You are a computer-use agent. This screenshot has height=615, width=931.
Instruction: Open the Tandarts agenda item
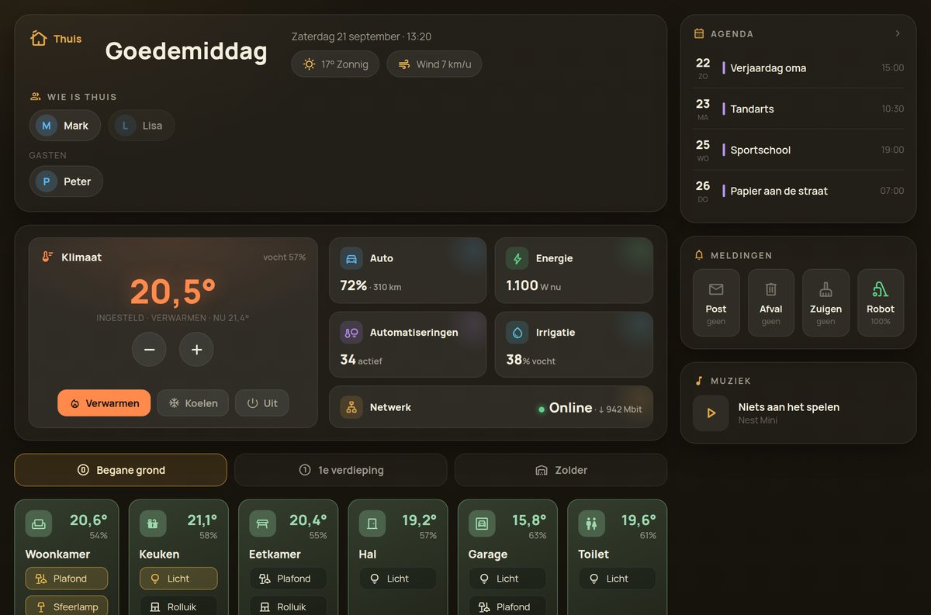[x=798, y=109]
